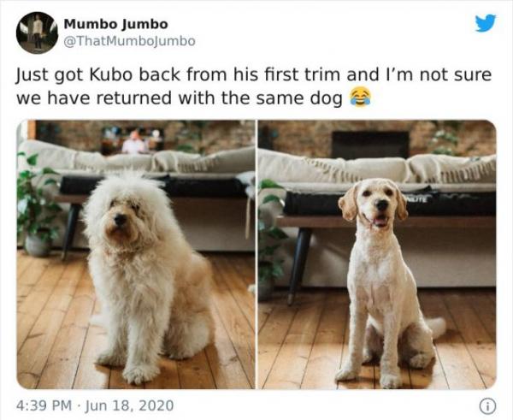Click the laughing crying emoji
Image resolution: width=513 pixels, height=420 pixels.
click(360, 98)
